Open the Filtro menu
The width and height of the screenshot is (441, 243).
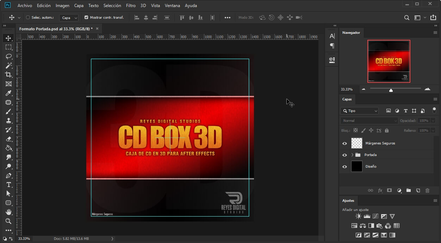[131, 6]
